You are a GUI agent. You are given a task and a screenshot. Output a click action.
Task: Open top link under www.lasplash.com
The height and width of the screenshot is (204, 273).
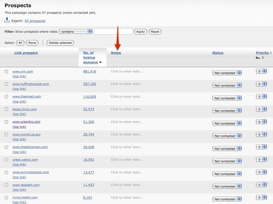19,190
